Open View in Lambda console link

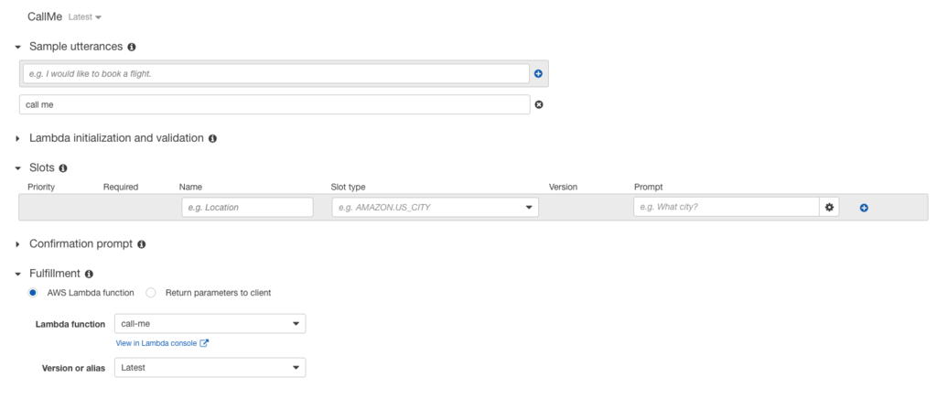click(156, 343)
